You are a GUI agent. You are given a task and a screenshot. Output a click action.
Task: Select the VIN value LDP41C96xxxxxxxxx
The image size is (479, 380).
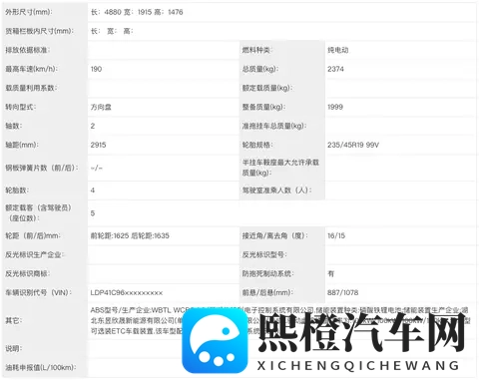click(x=127, y=293)
